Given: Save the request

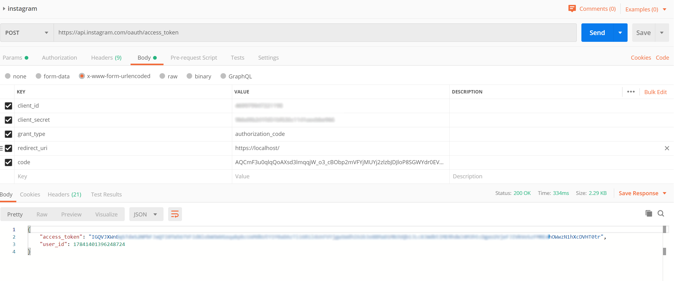Looking at the screenshot, I should [x=643, y=33].
